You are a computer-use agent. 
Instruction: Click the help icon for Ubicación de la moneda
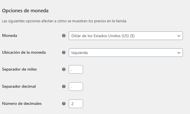pos(64,53)
